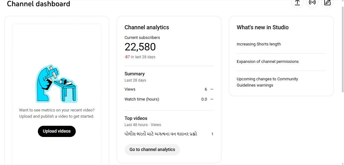The width and height of the screenshot is (344, 165).
Task: Select the Gujarati top video title
Action: [161, 134]
